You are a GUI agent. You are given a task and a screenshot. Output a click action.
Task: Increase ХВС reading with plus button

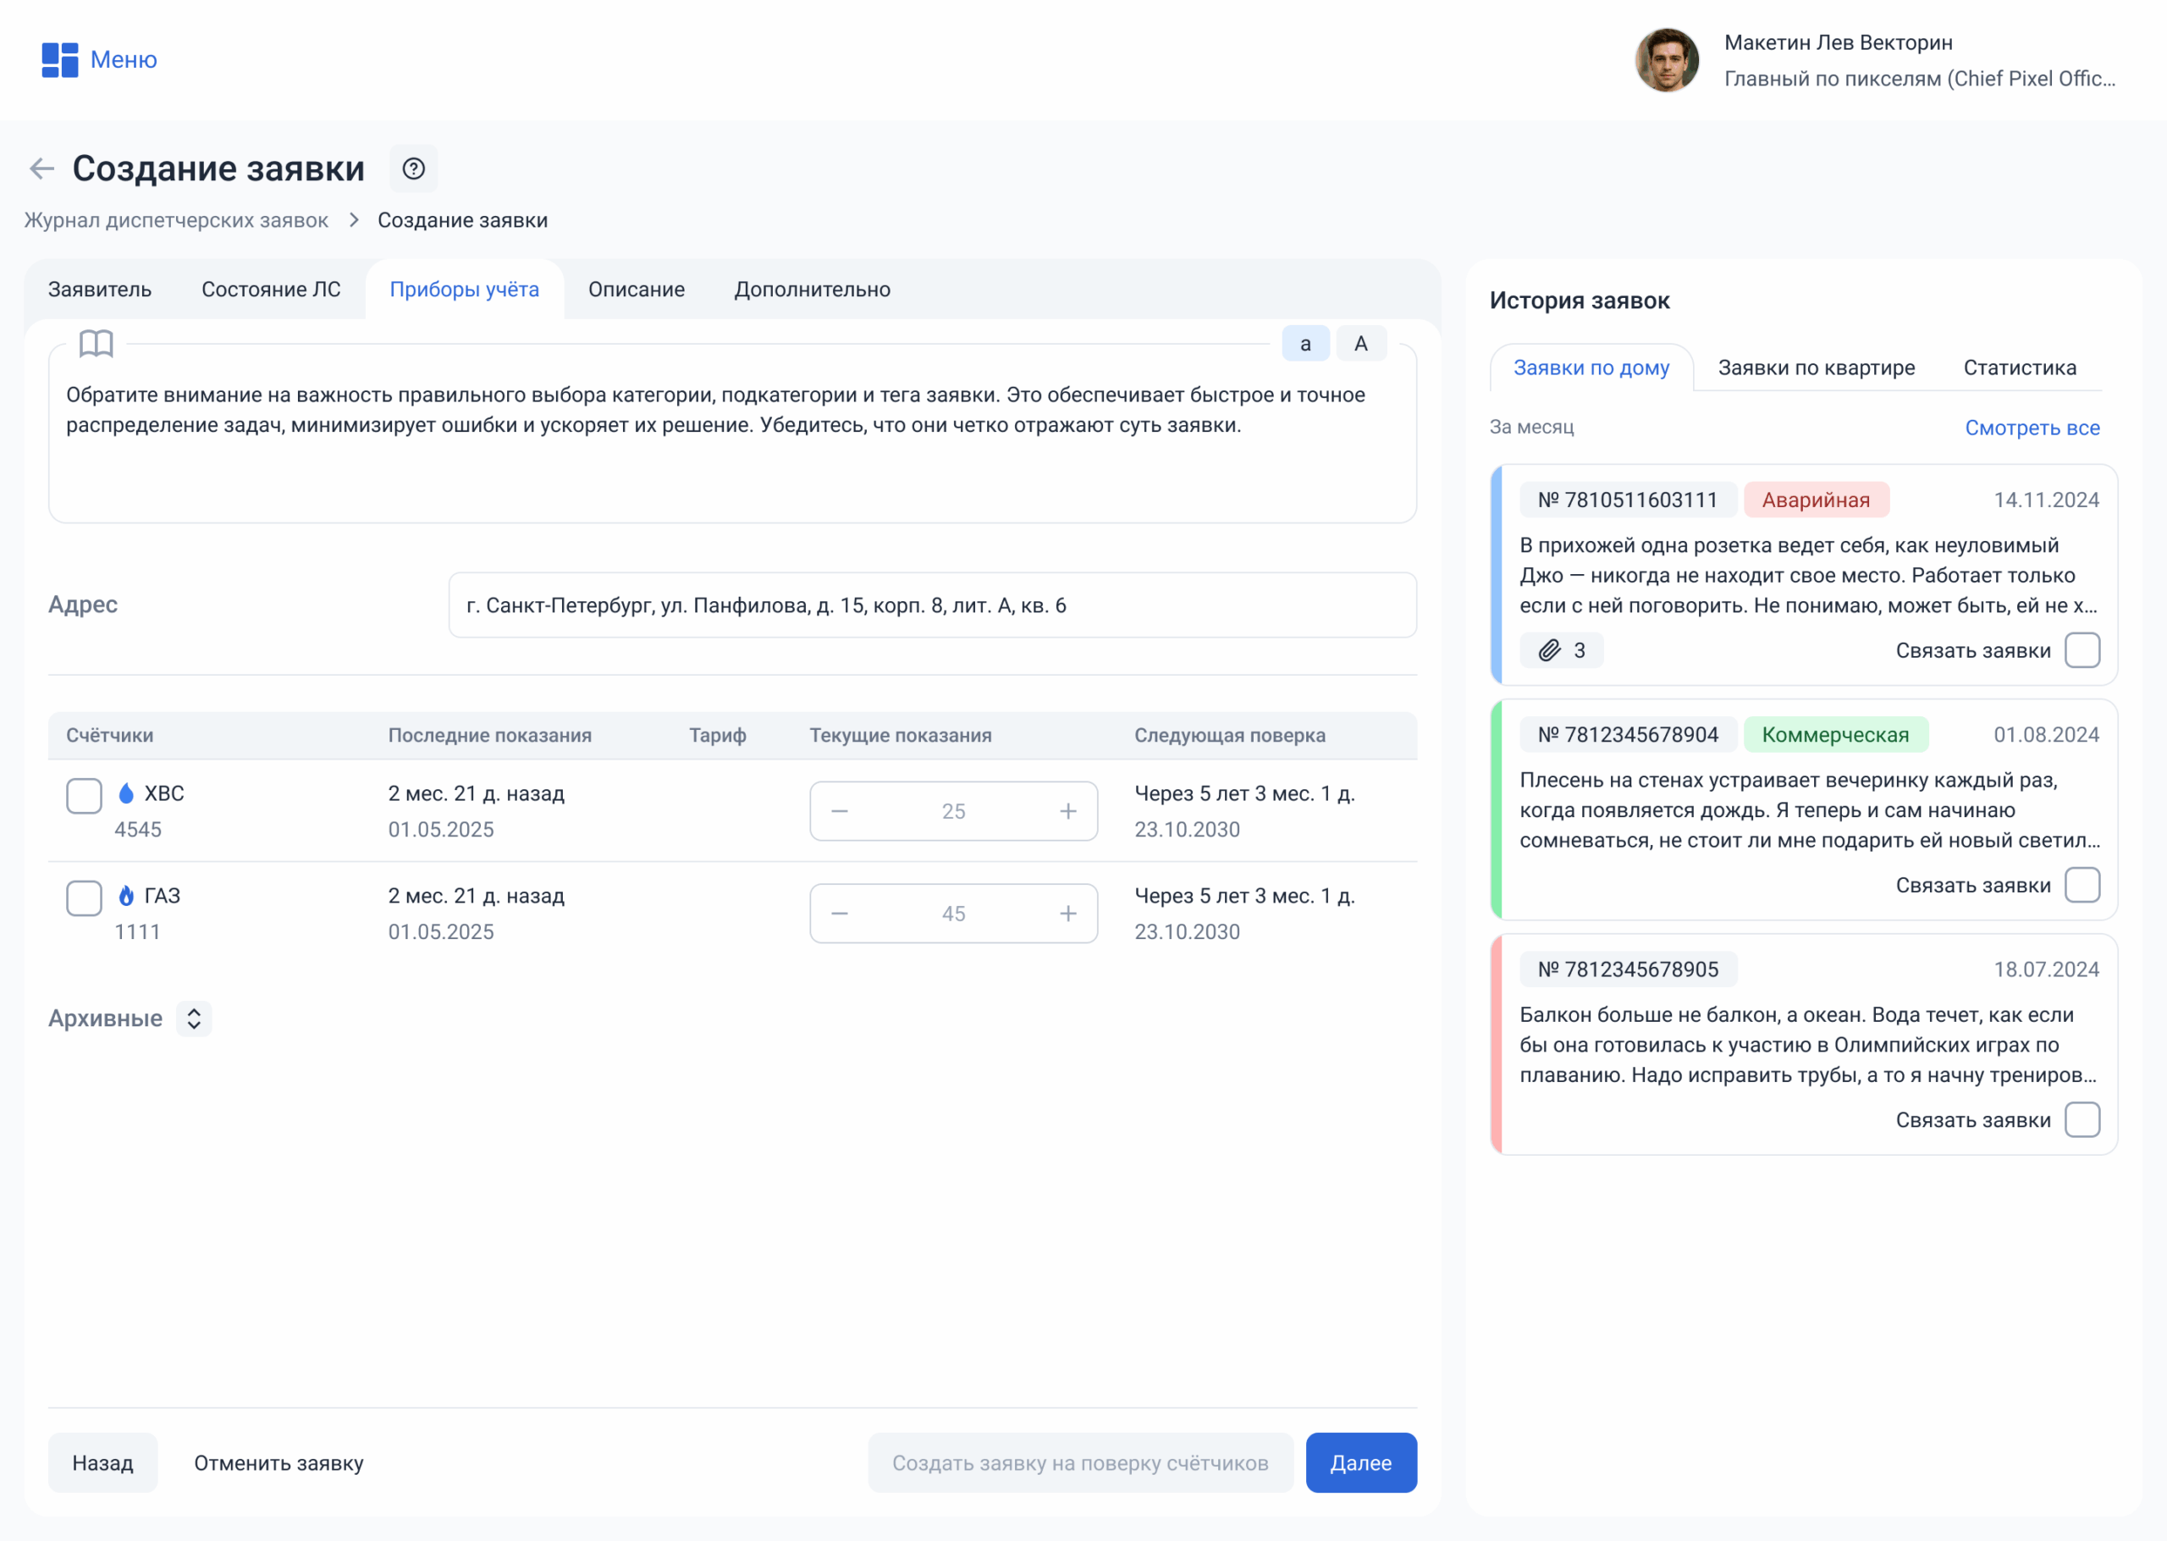1068,811
